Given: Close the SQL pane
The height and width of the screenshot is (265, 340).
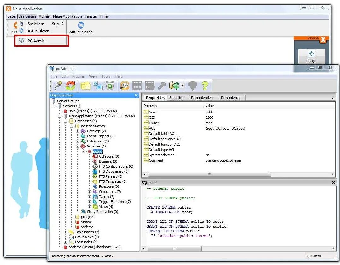Looking at the screenshot, I should [x=333, y=183].
